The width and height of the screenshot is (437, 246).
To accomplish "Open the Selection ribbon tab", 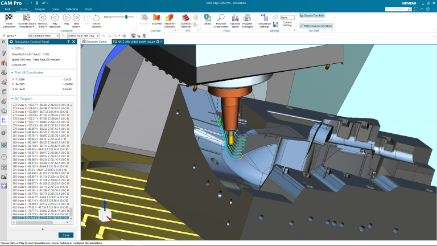I will coord(72,9).
